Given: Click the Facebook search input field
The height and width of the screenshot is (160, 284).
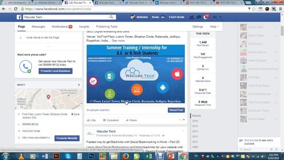Looking at the screenshot, I should 66,17.
